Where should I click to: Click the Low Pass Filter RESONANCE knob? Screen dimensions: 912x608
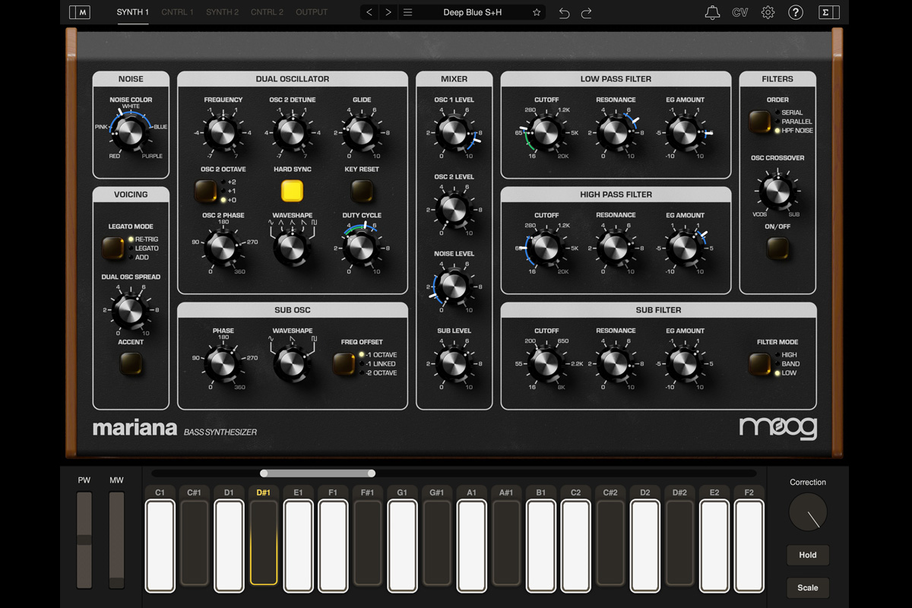coord(616,132)
